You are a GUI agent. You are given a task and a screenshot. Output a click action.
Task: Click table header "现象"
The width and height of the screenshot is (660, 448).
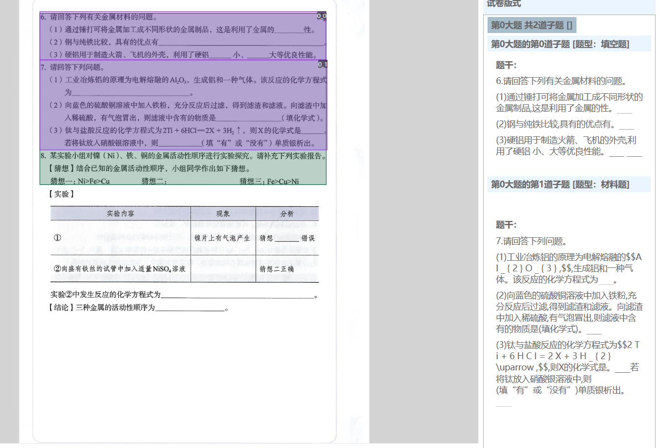(x=223, y=214)
